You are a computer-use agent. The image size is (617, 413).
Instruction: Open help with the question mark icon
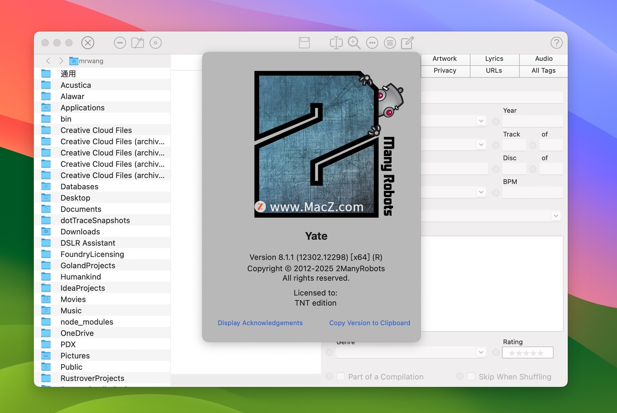(557, 43)
